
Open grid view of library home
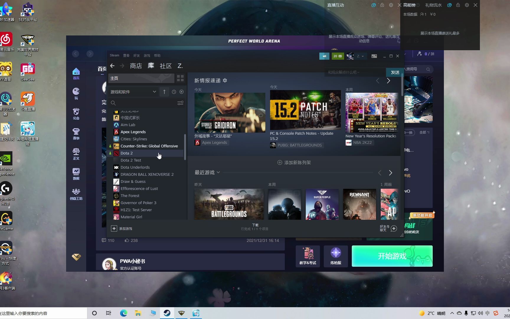(x=180, y=78)
